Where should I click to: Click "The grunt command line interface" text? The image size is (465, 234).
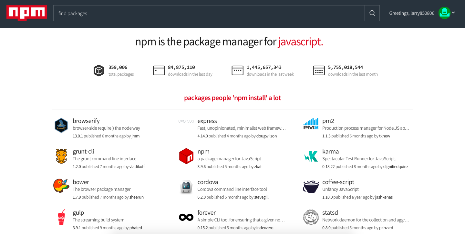coord(104,159)
